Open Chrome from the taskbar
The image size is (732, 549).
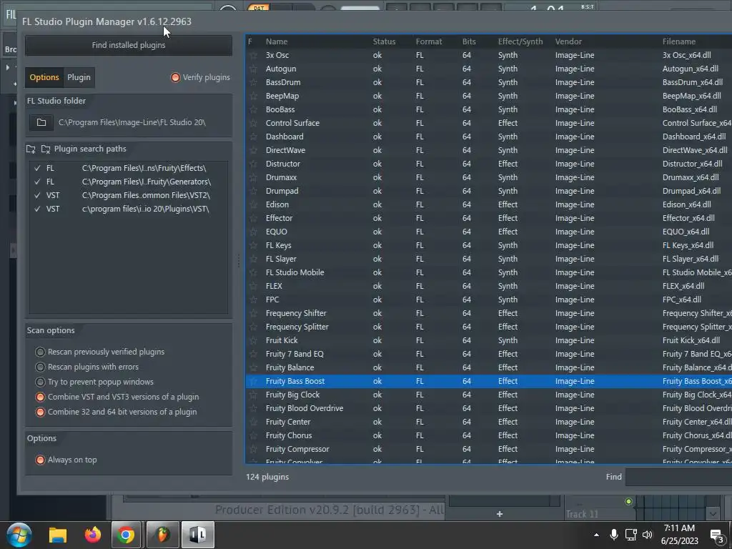point(126,535)
